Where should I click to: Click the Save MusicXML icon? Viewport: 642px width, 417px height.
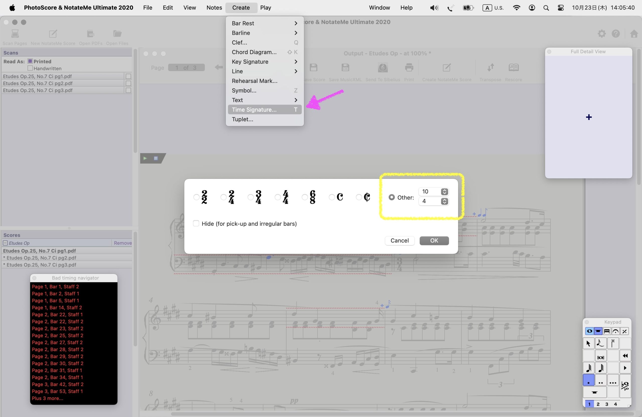(x=345, y=68)
